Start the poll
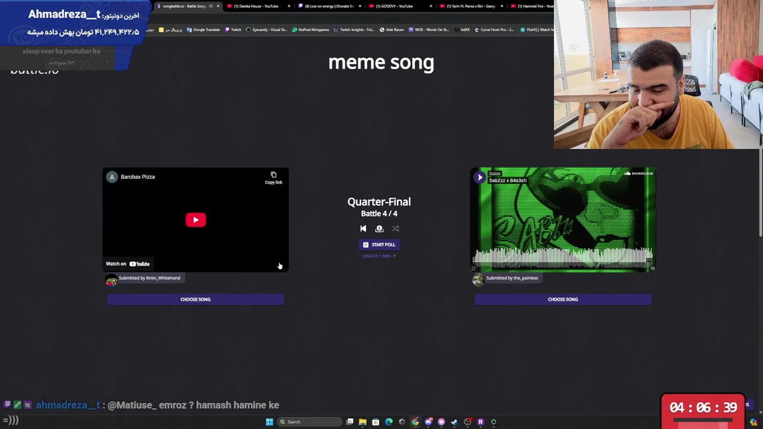The width and height of the screenshot is (763, 429). (379, 244)
